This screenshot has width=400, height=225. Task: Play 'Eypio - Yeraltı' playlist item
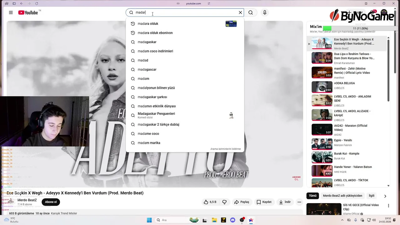tap(346, 144)
